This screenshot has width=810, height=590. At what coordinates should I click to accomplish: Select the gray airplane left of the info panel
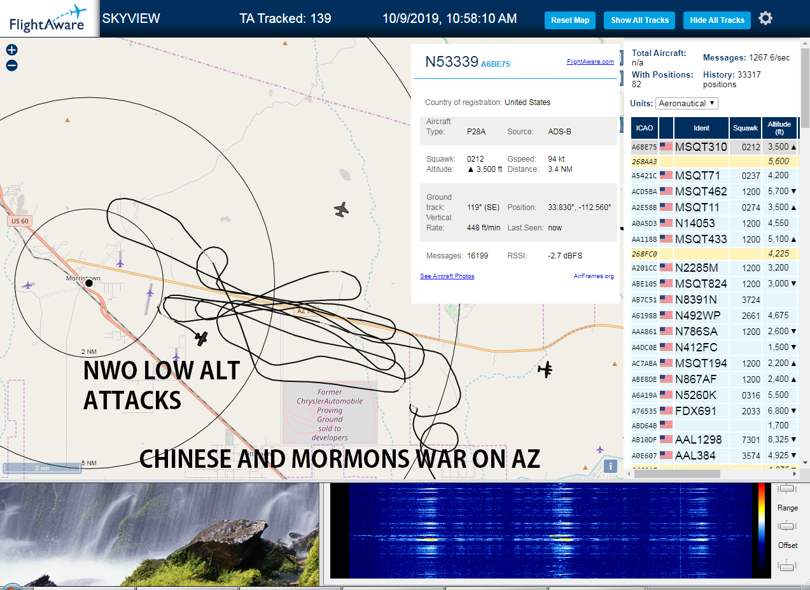coord(342,209)
